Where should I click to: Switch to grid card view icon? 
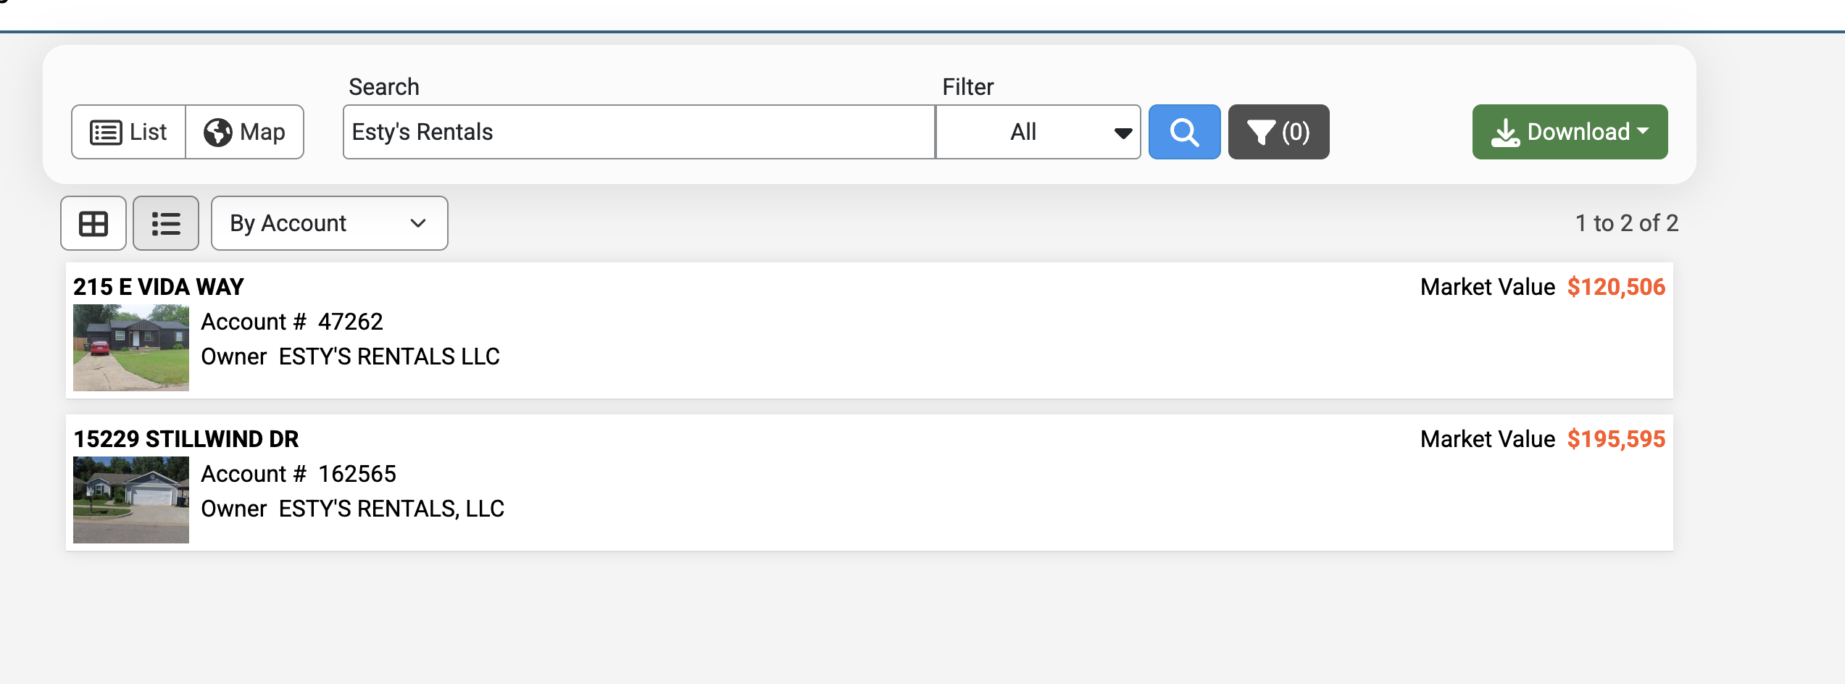93,223
